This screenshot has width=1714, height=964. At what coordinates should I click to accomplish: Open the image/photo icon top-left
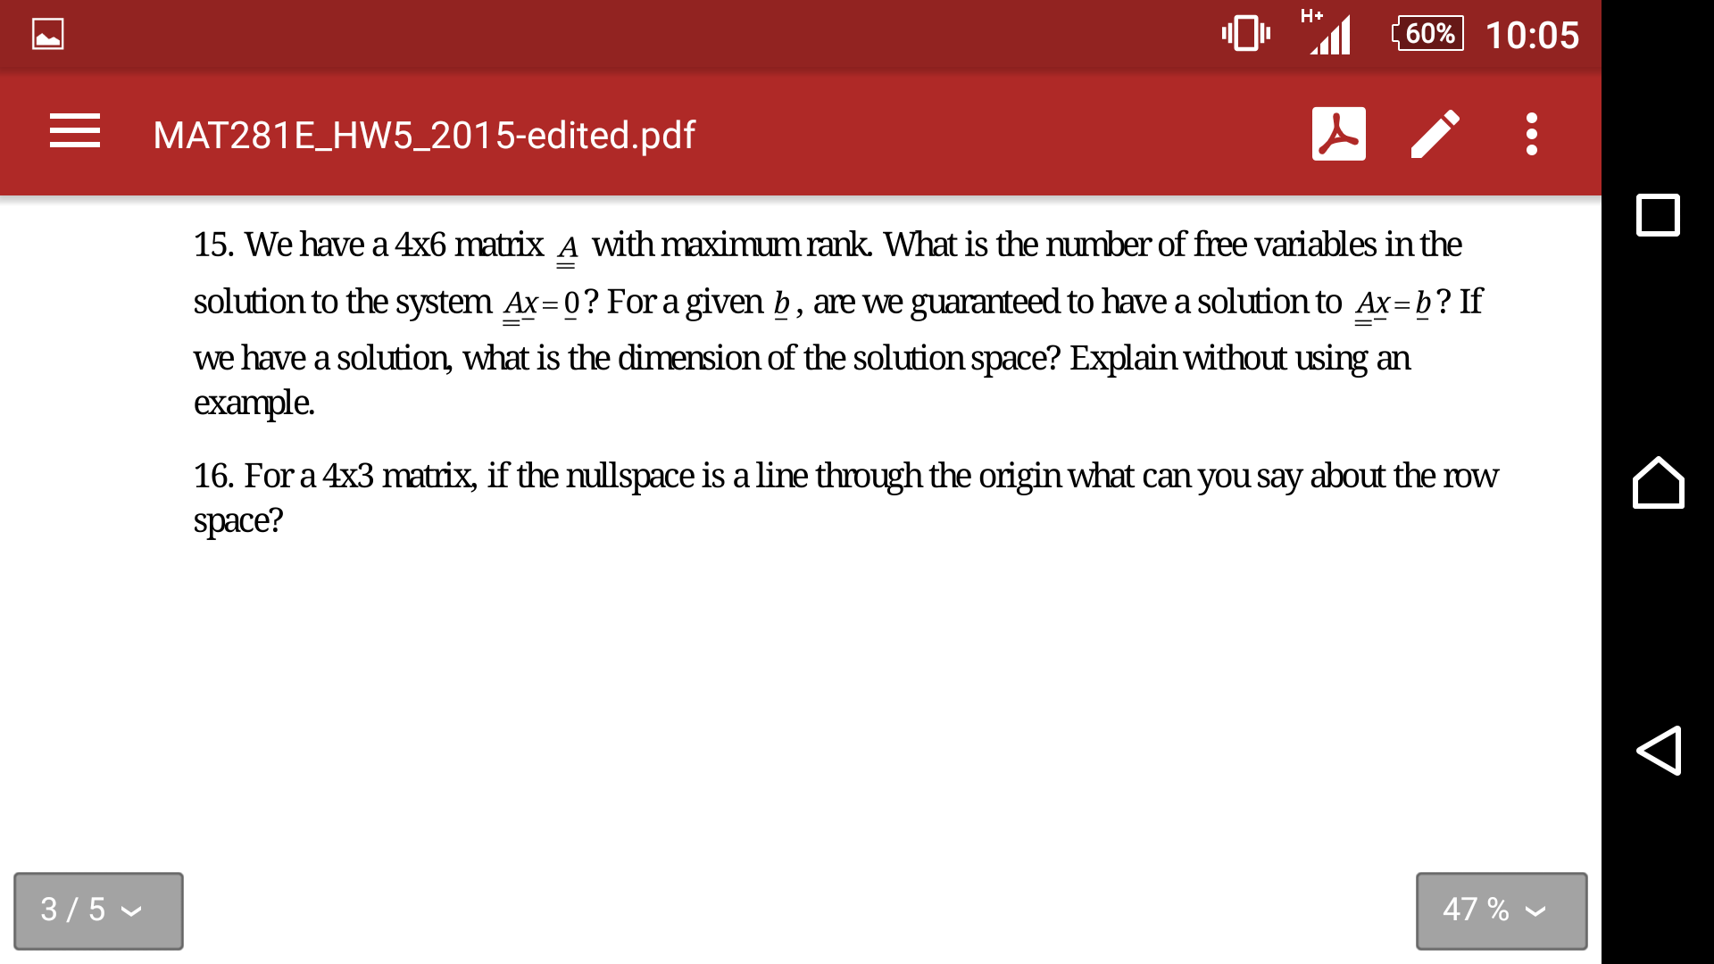coord(47,34)
